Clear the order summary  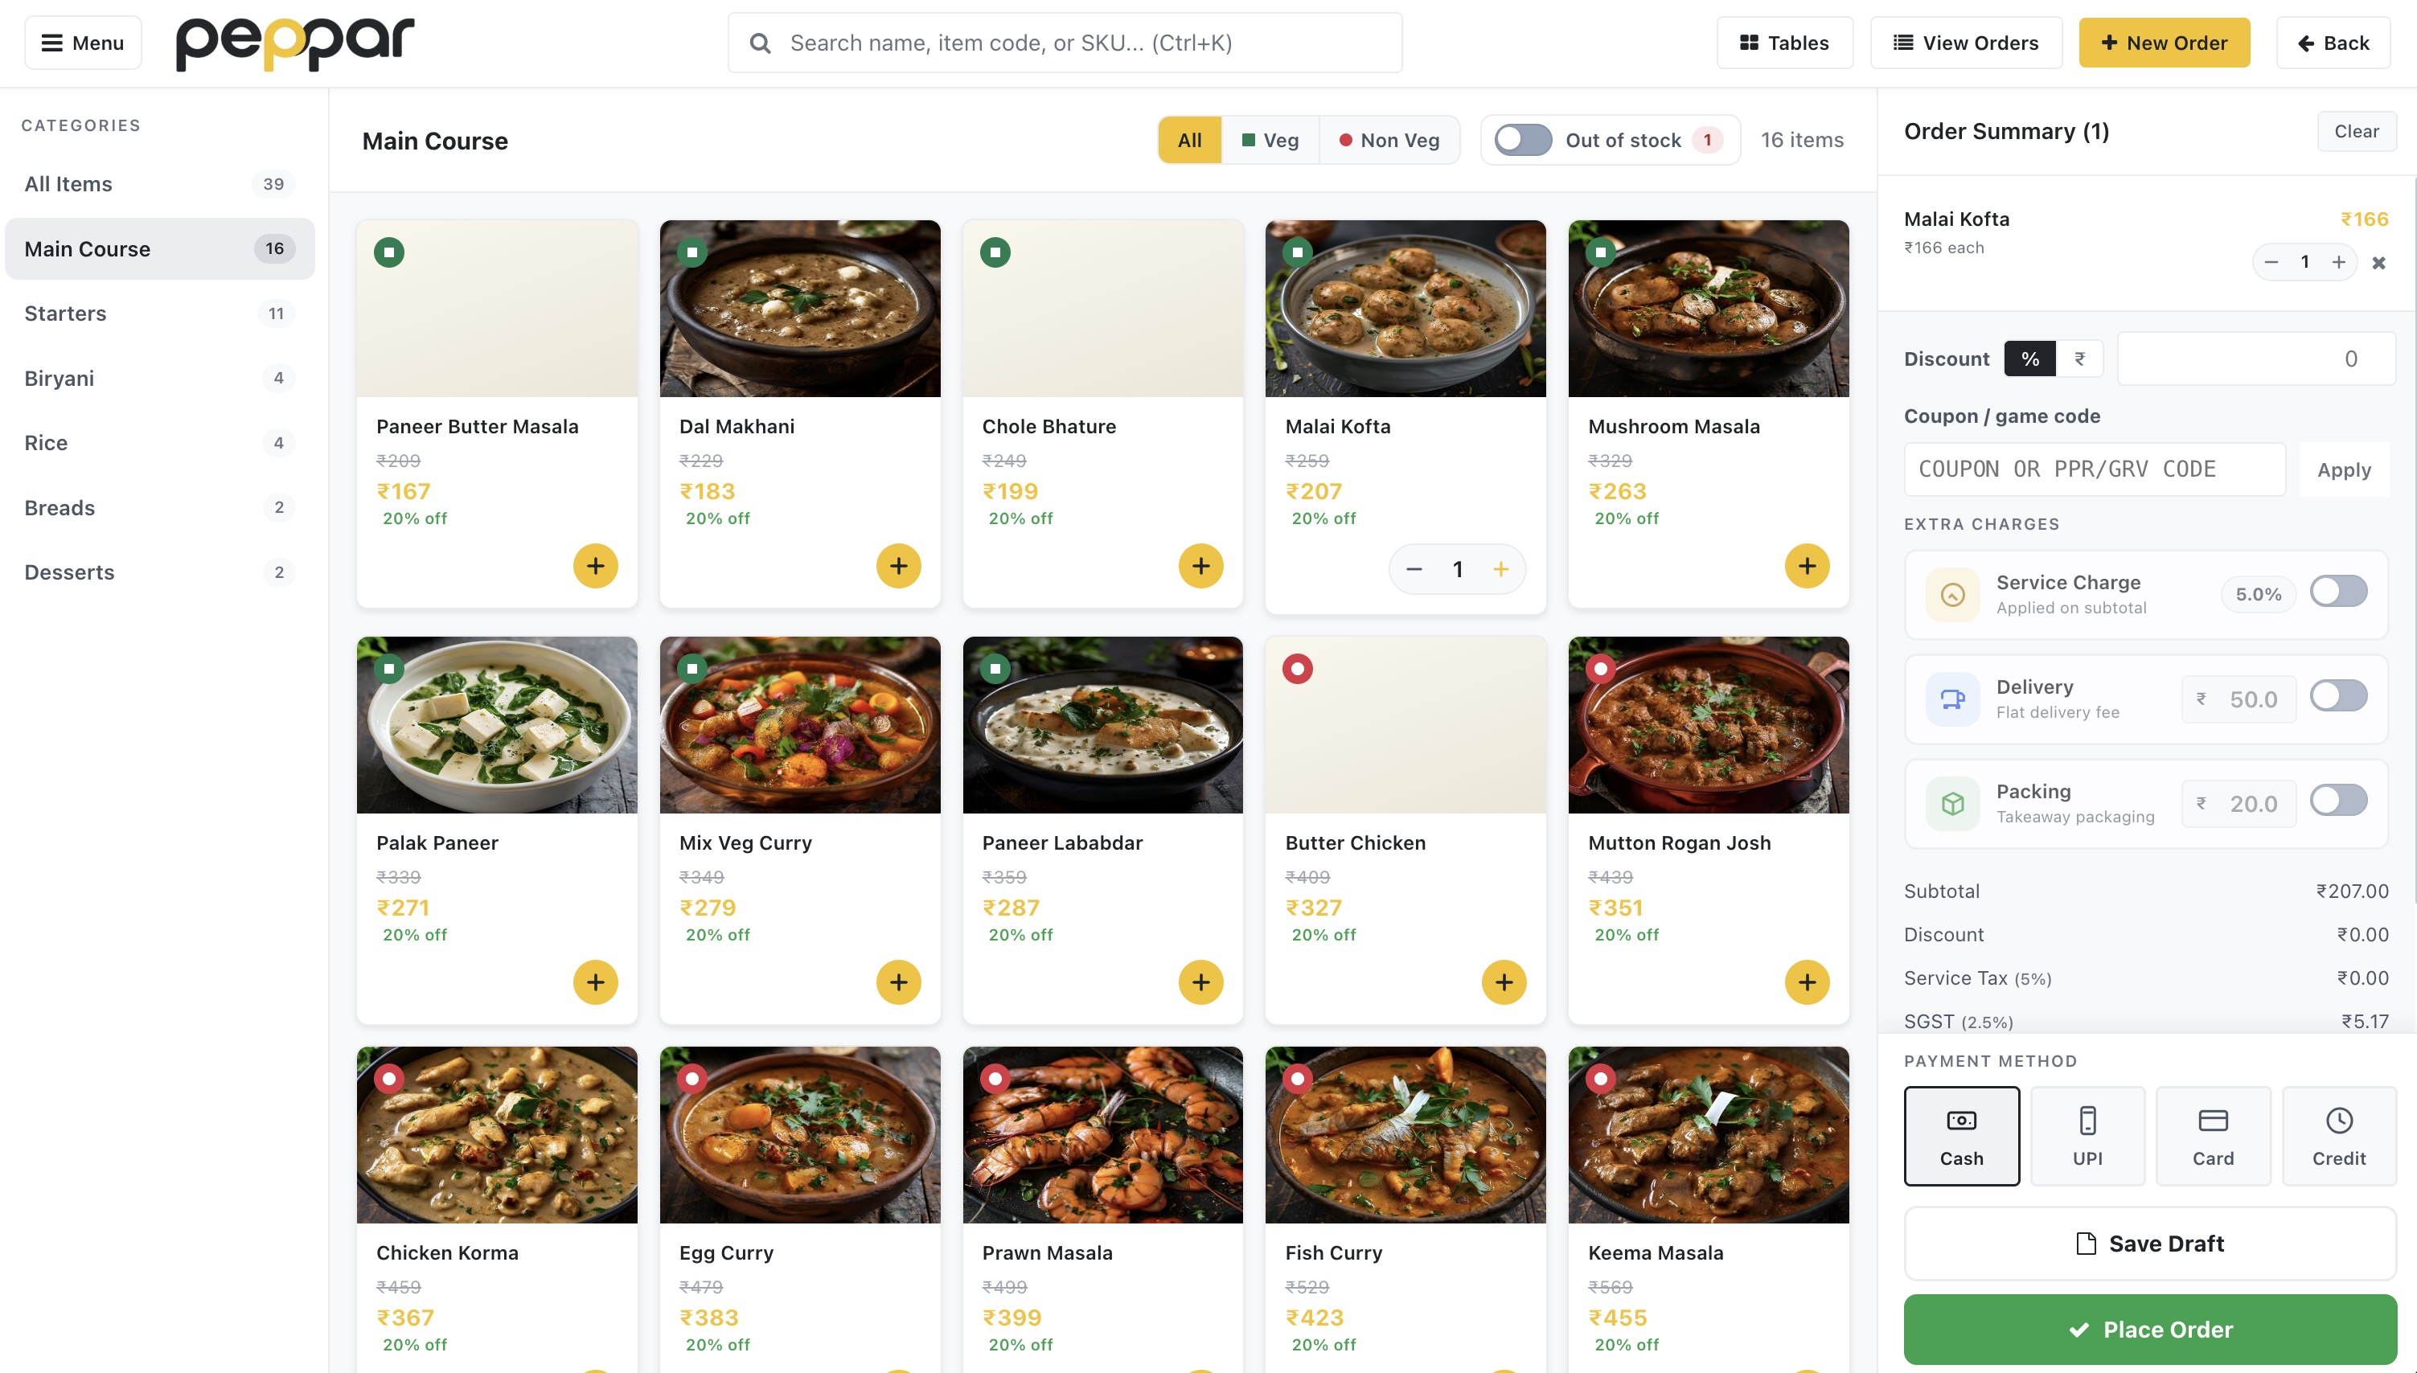click(x=2356, y=131)
